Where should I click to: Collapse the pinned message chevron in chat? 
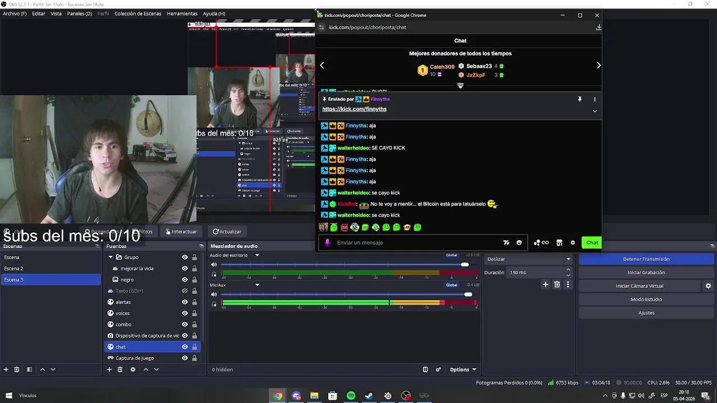point(595,111)
